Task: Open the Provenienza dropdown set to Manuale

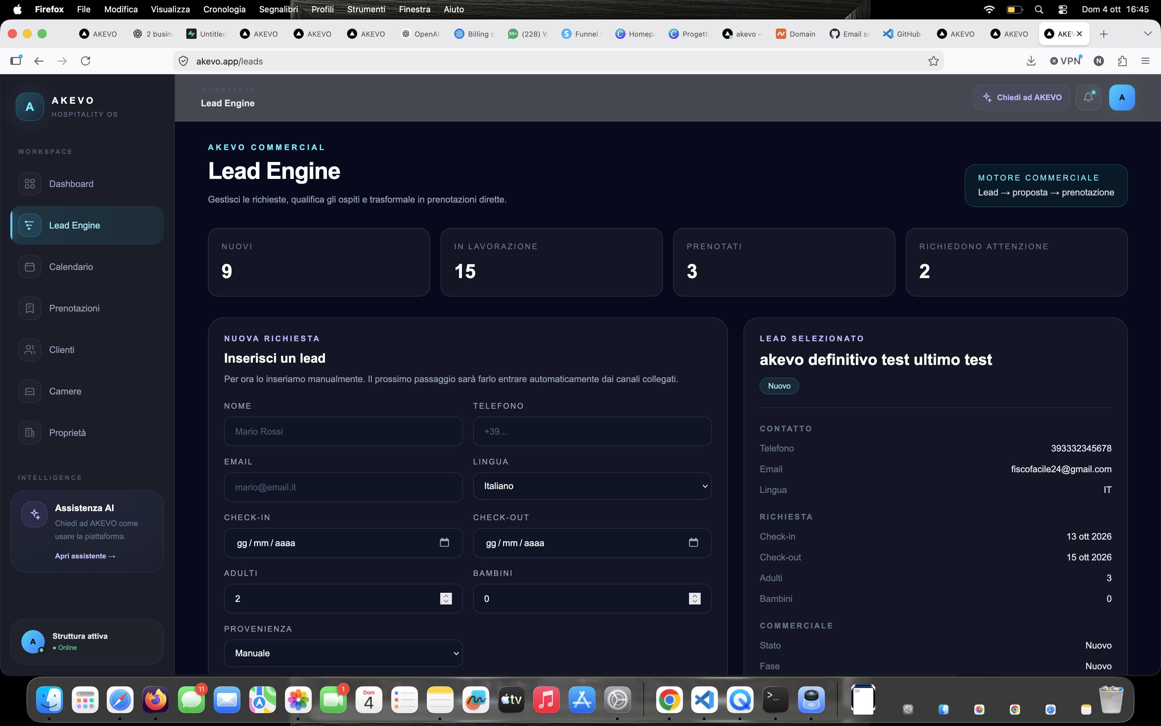Action: tap(343, 653)
